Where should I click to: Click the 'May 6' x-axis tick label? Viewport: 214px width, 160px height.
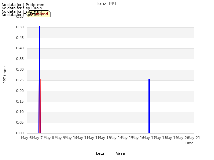click(x=26, y=138)
